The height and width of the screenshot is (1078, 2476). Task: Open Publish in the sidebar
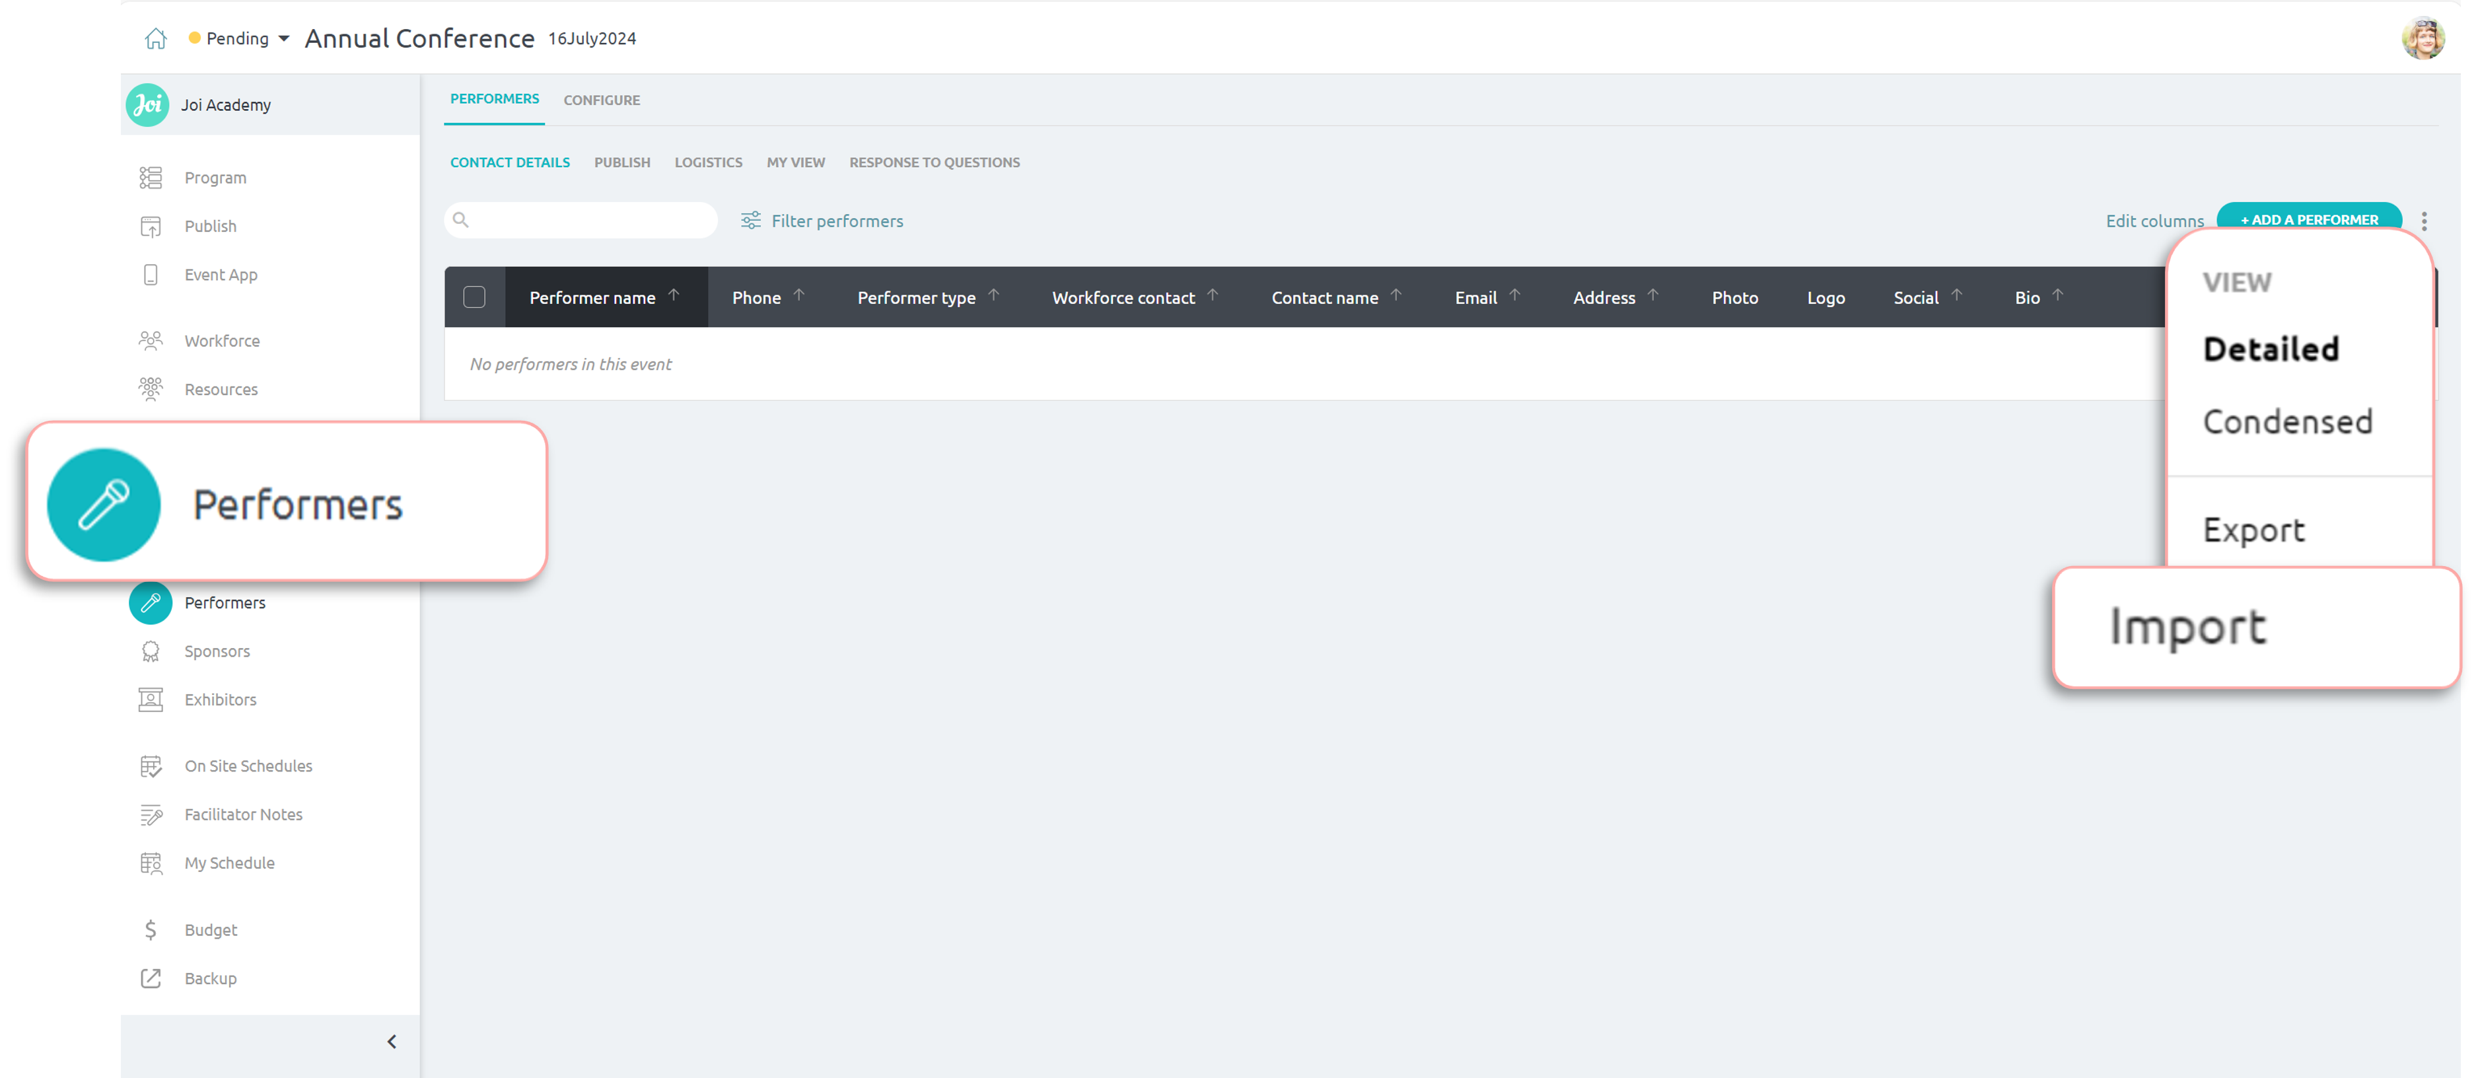click(x=209, y=226)
